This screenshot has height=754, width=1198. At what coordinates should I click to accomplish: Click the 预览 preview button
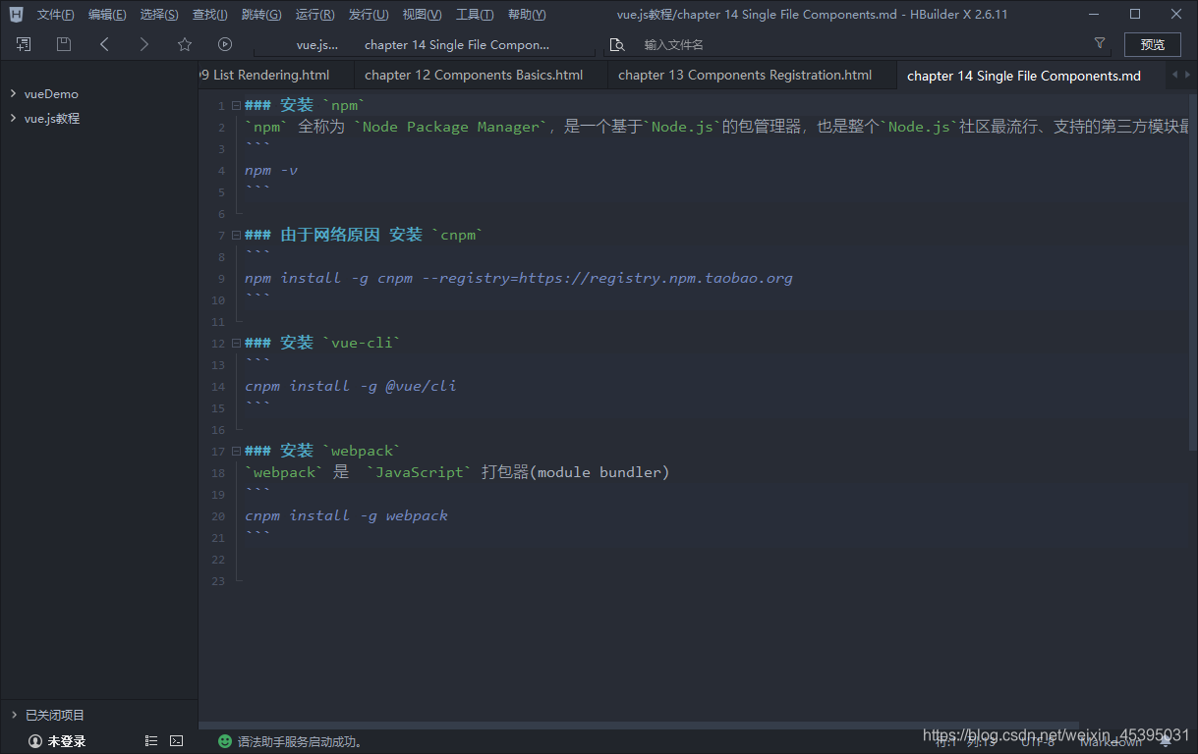coord(1153,44)
